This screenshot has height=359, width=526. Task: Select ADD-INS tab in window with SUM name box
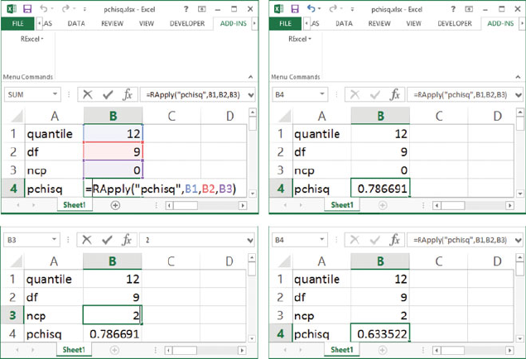[x=233, y=23]
